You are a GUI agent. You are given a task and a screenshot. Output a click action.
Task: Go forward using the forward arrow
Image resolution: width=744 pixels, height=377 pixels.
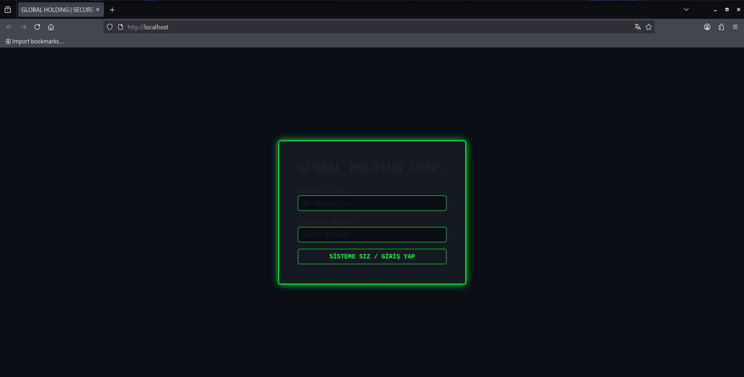click(x=23, y=27)
